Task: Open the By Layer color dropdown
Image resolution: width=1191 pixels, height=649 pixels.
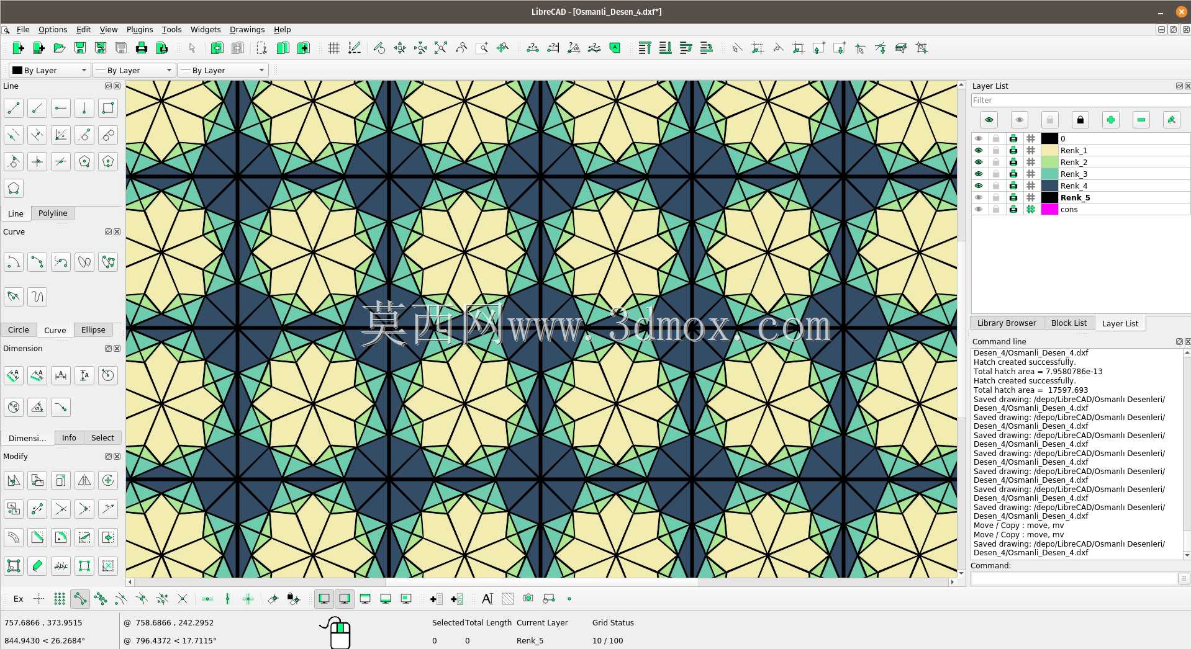Action: [50, 70]
